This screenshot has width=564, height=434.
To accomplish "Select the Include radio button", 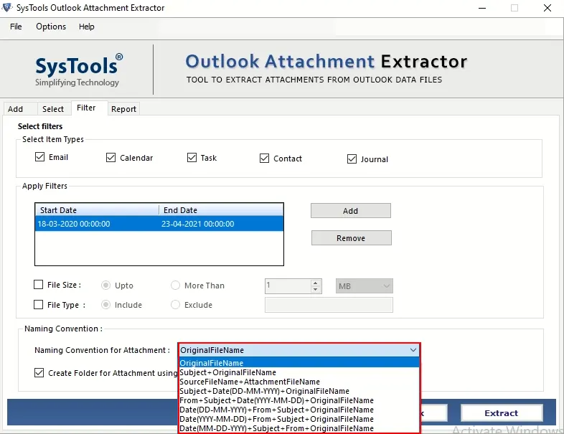I will pyautogui.click(x=105, y=305).
